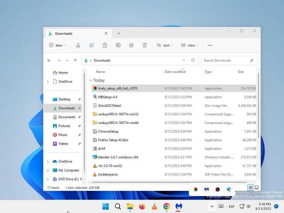Click the Cut scissors icon
Viewport: 284px width, 213px height.
(78, 45)
